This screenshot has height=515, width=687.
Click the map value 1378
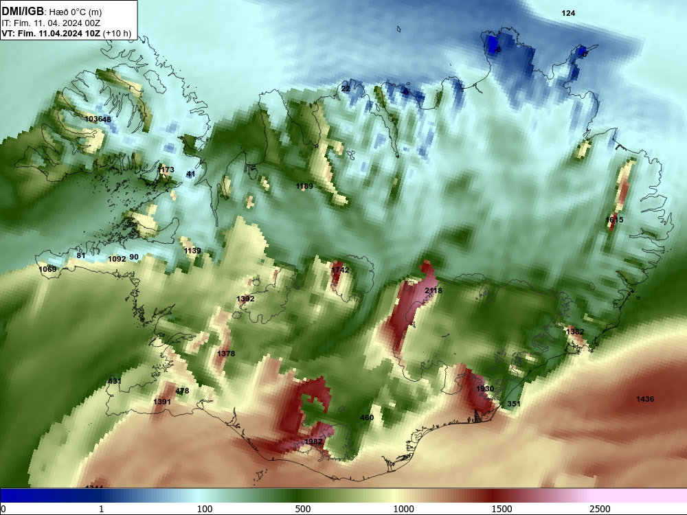coord(226,354)
